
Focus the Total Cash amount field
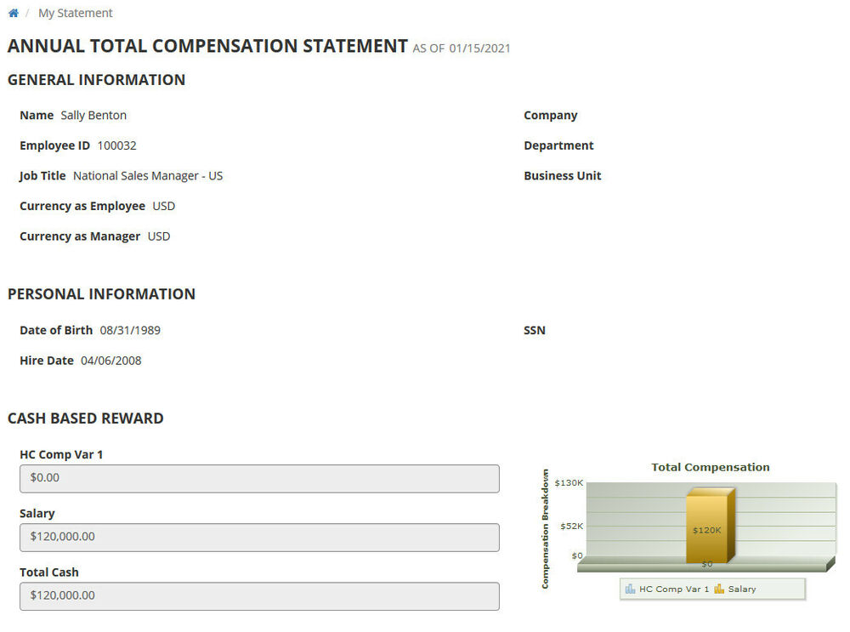[x=259, y=596]
